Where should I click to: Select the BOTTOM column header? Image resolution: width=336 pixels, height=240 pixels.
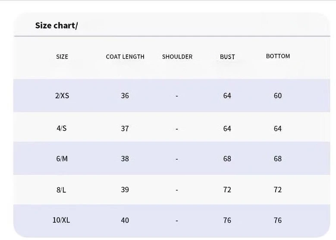tap(278, 56)
